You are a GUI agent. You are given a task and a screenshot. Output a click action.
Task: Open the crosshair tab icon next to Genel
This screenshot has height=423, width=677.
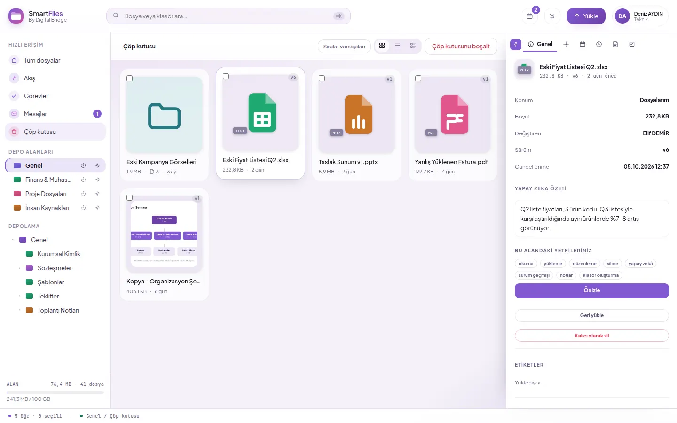(x=566, y=44)
